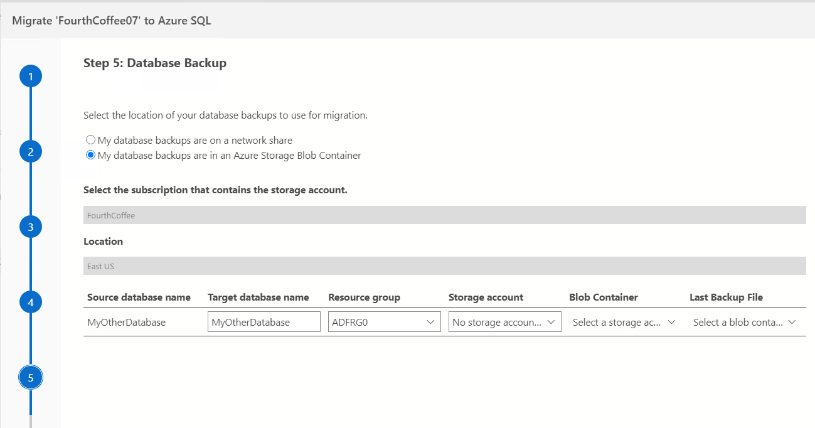Click the East US location field
This screenshot has height=428, width=815.
tap(444, 266)
